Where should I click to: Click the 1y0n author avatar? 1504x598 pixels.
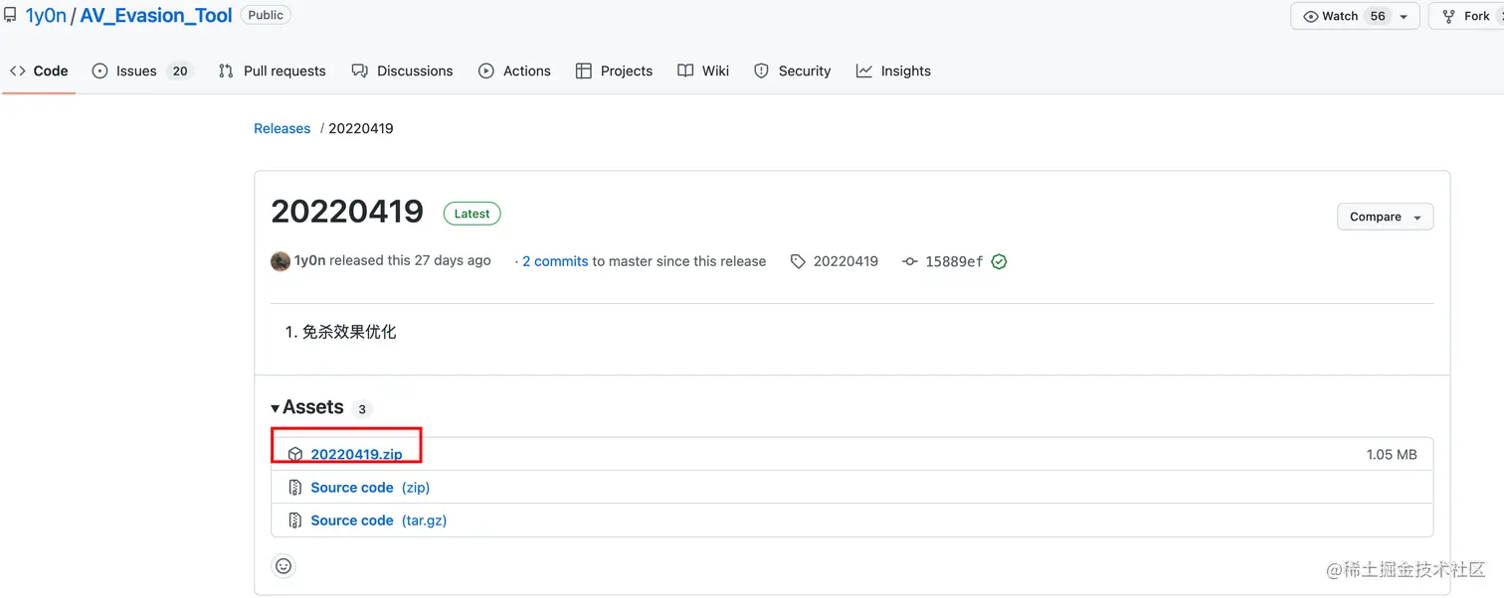coord(281,261)
